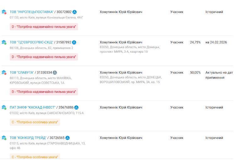Click orange C-rating badge under КАСКАД-ІНВЕСТ

(x=35, y=122)
